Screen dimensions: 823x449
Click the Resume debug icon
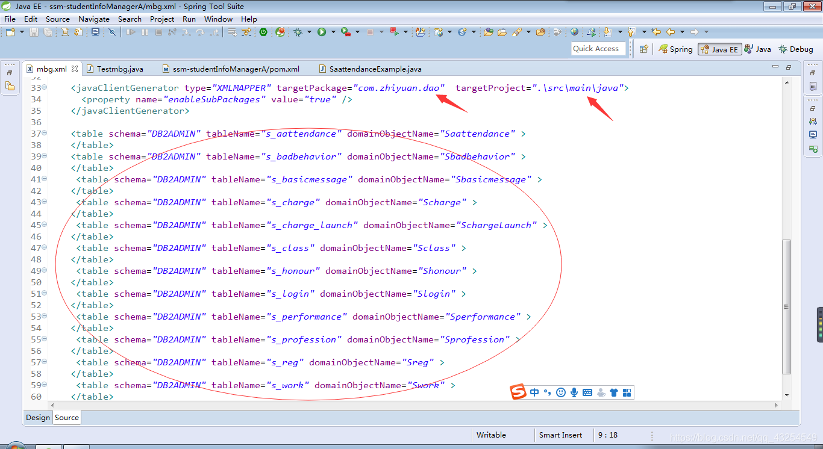(x=131, y=32)
